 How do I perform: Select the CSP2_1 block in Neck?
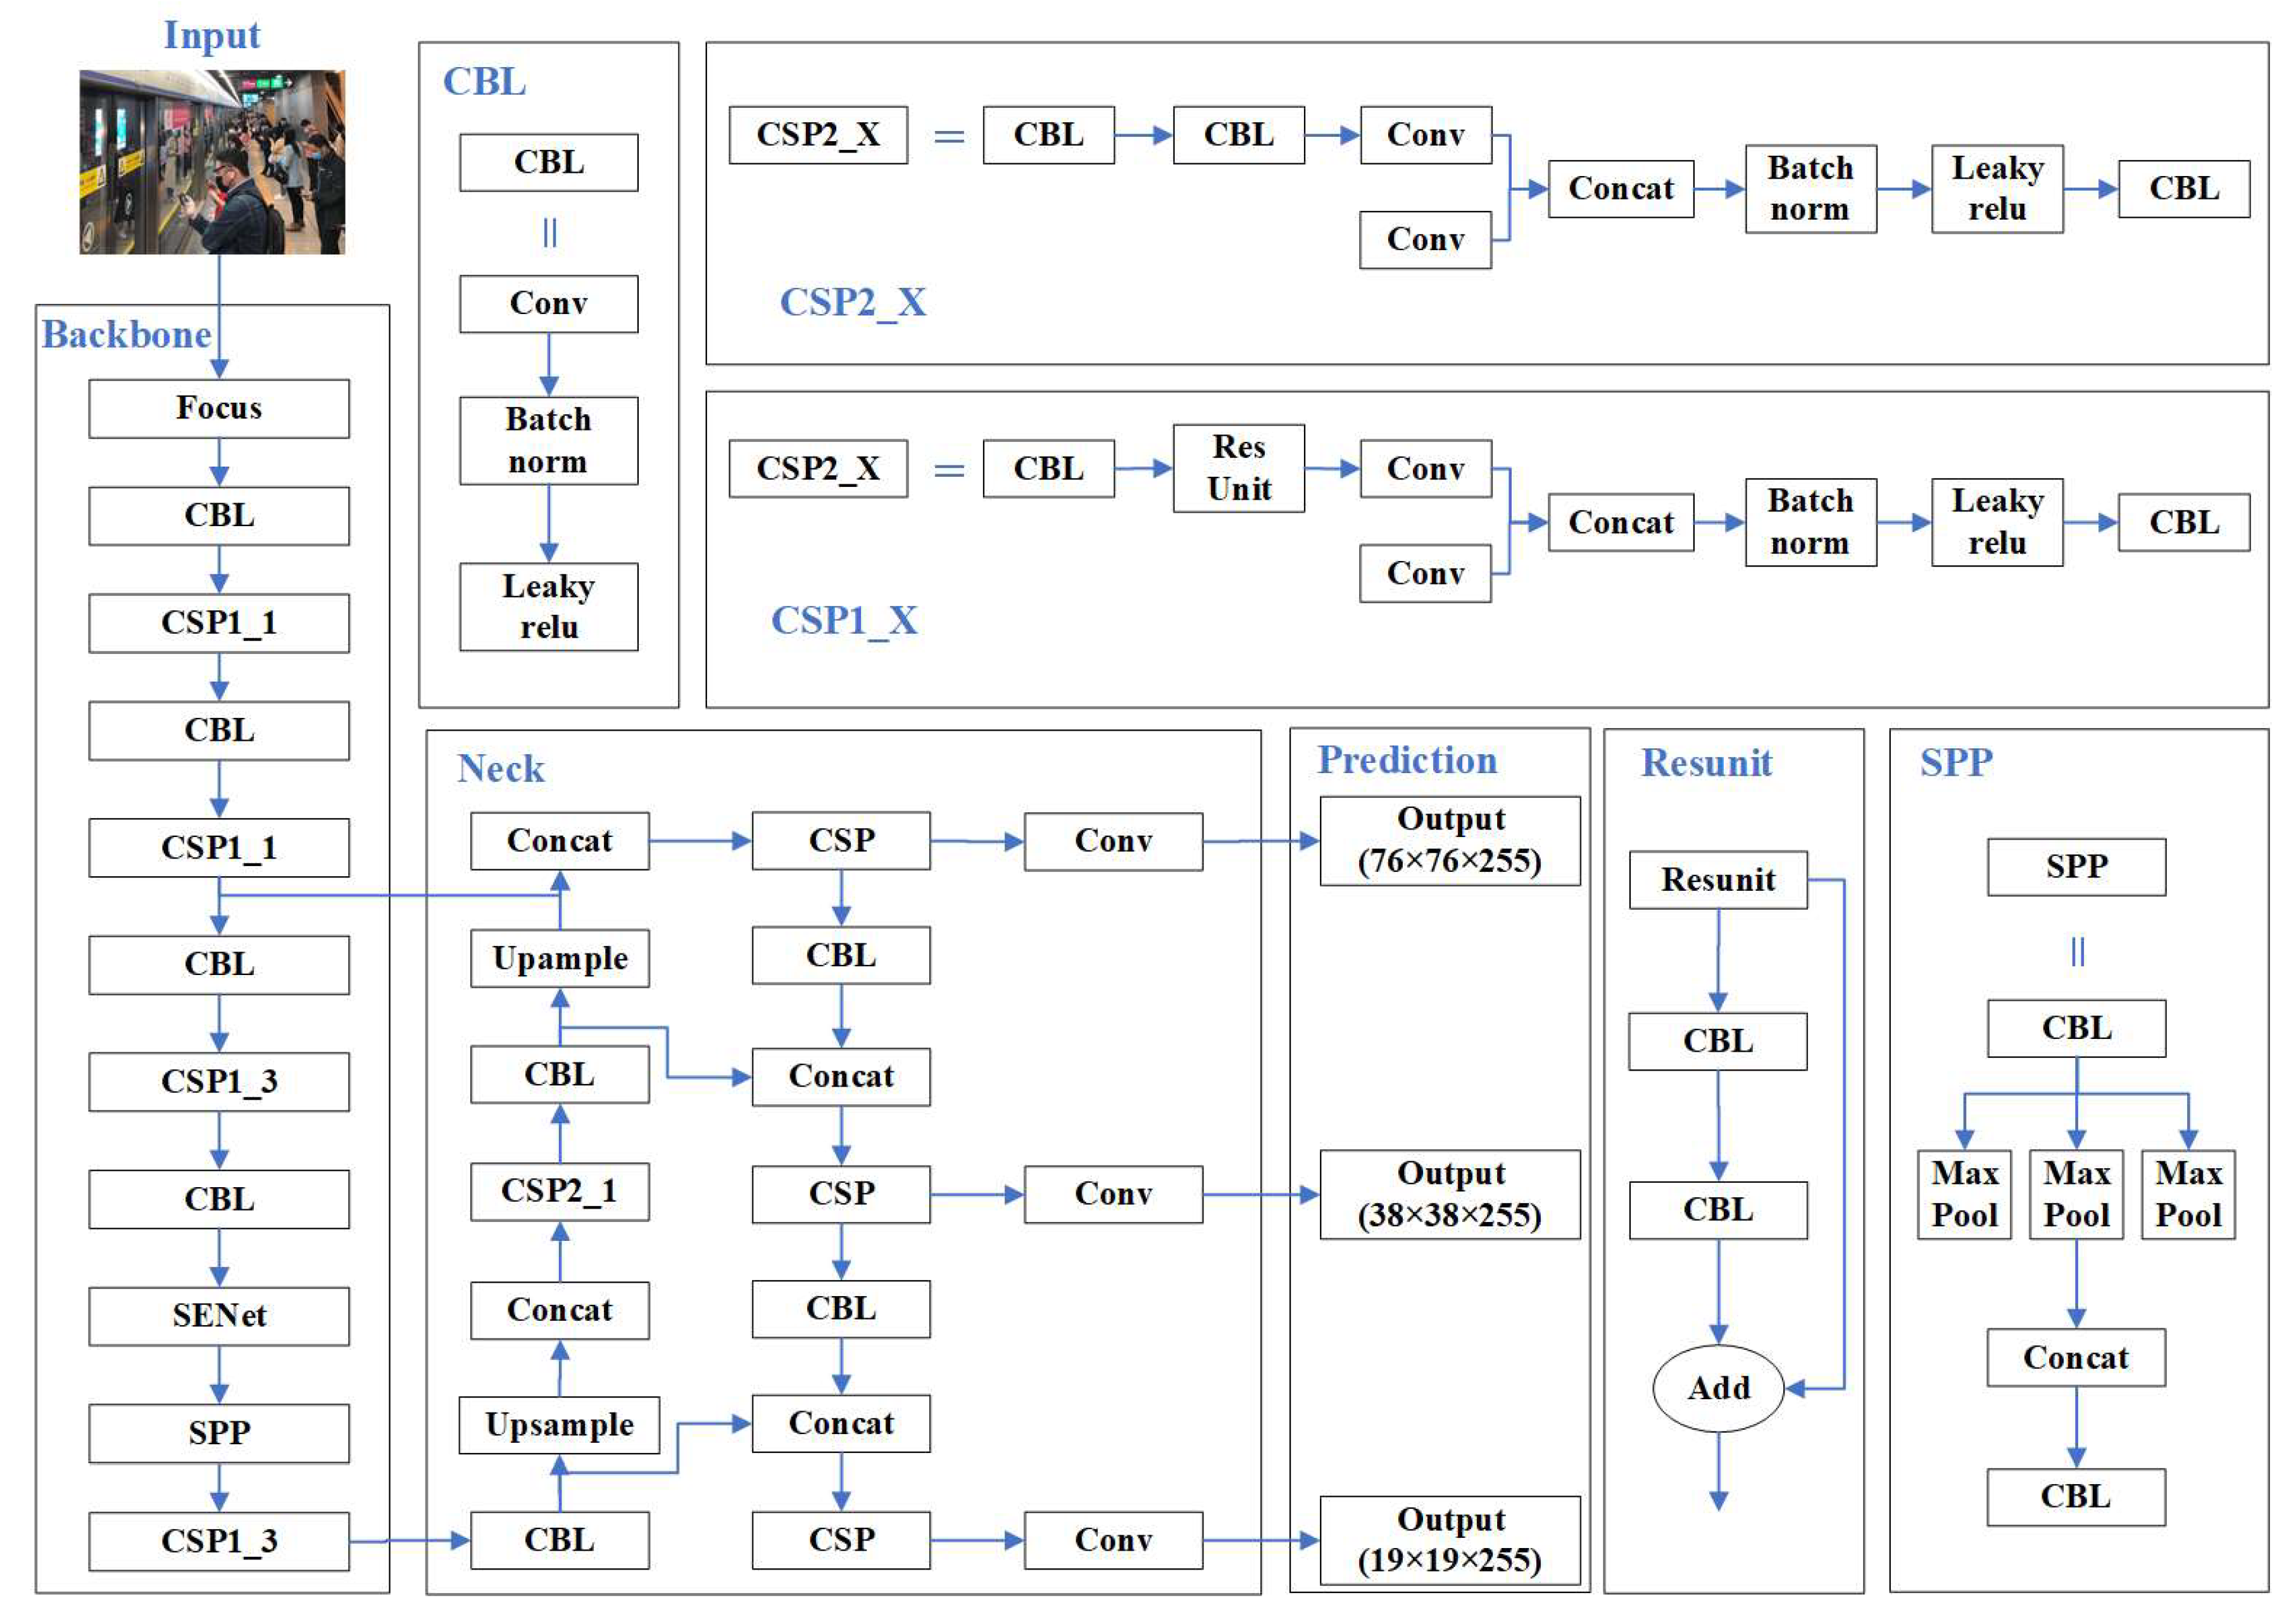tap(560, 1191)
